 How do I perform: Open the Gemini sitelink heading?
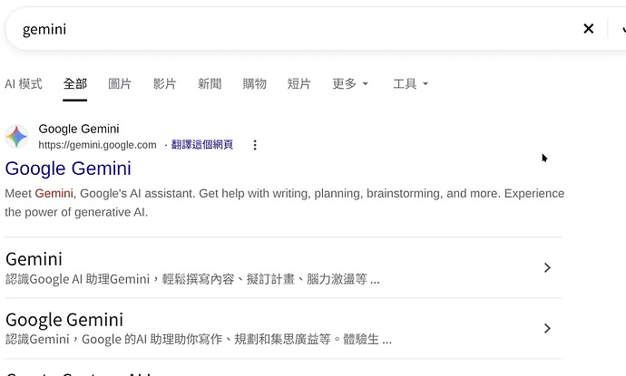tap(34, 259)
